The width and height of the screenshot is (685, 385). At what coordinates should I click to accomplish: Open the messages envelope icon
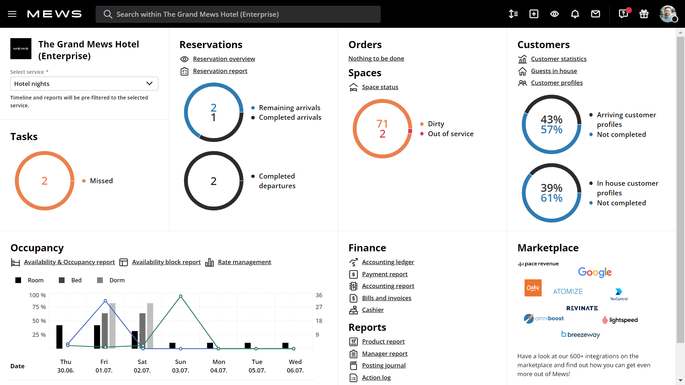point(595,14)
